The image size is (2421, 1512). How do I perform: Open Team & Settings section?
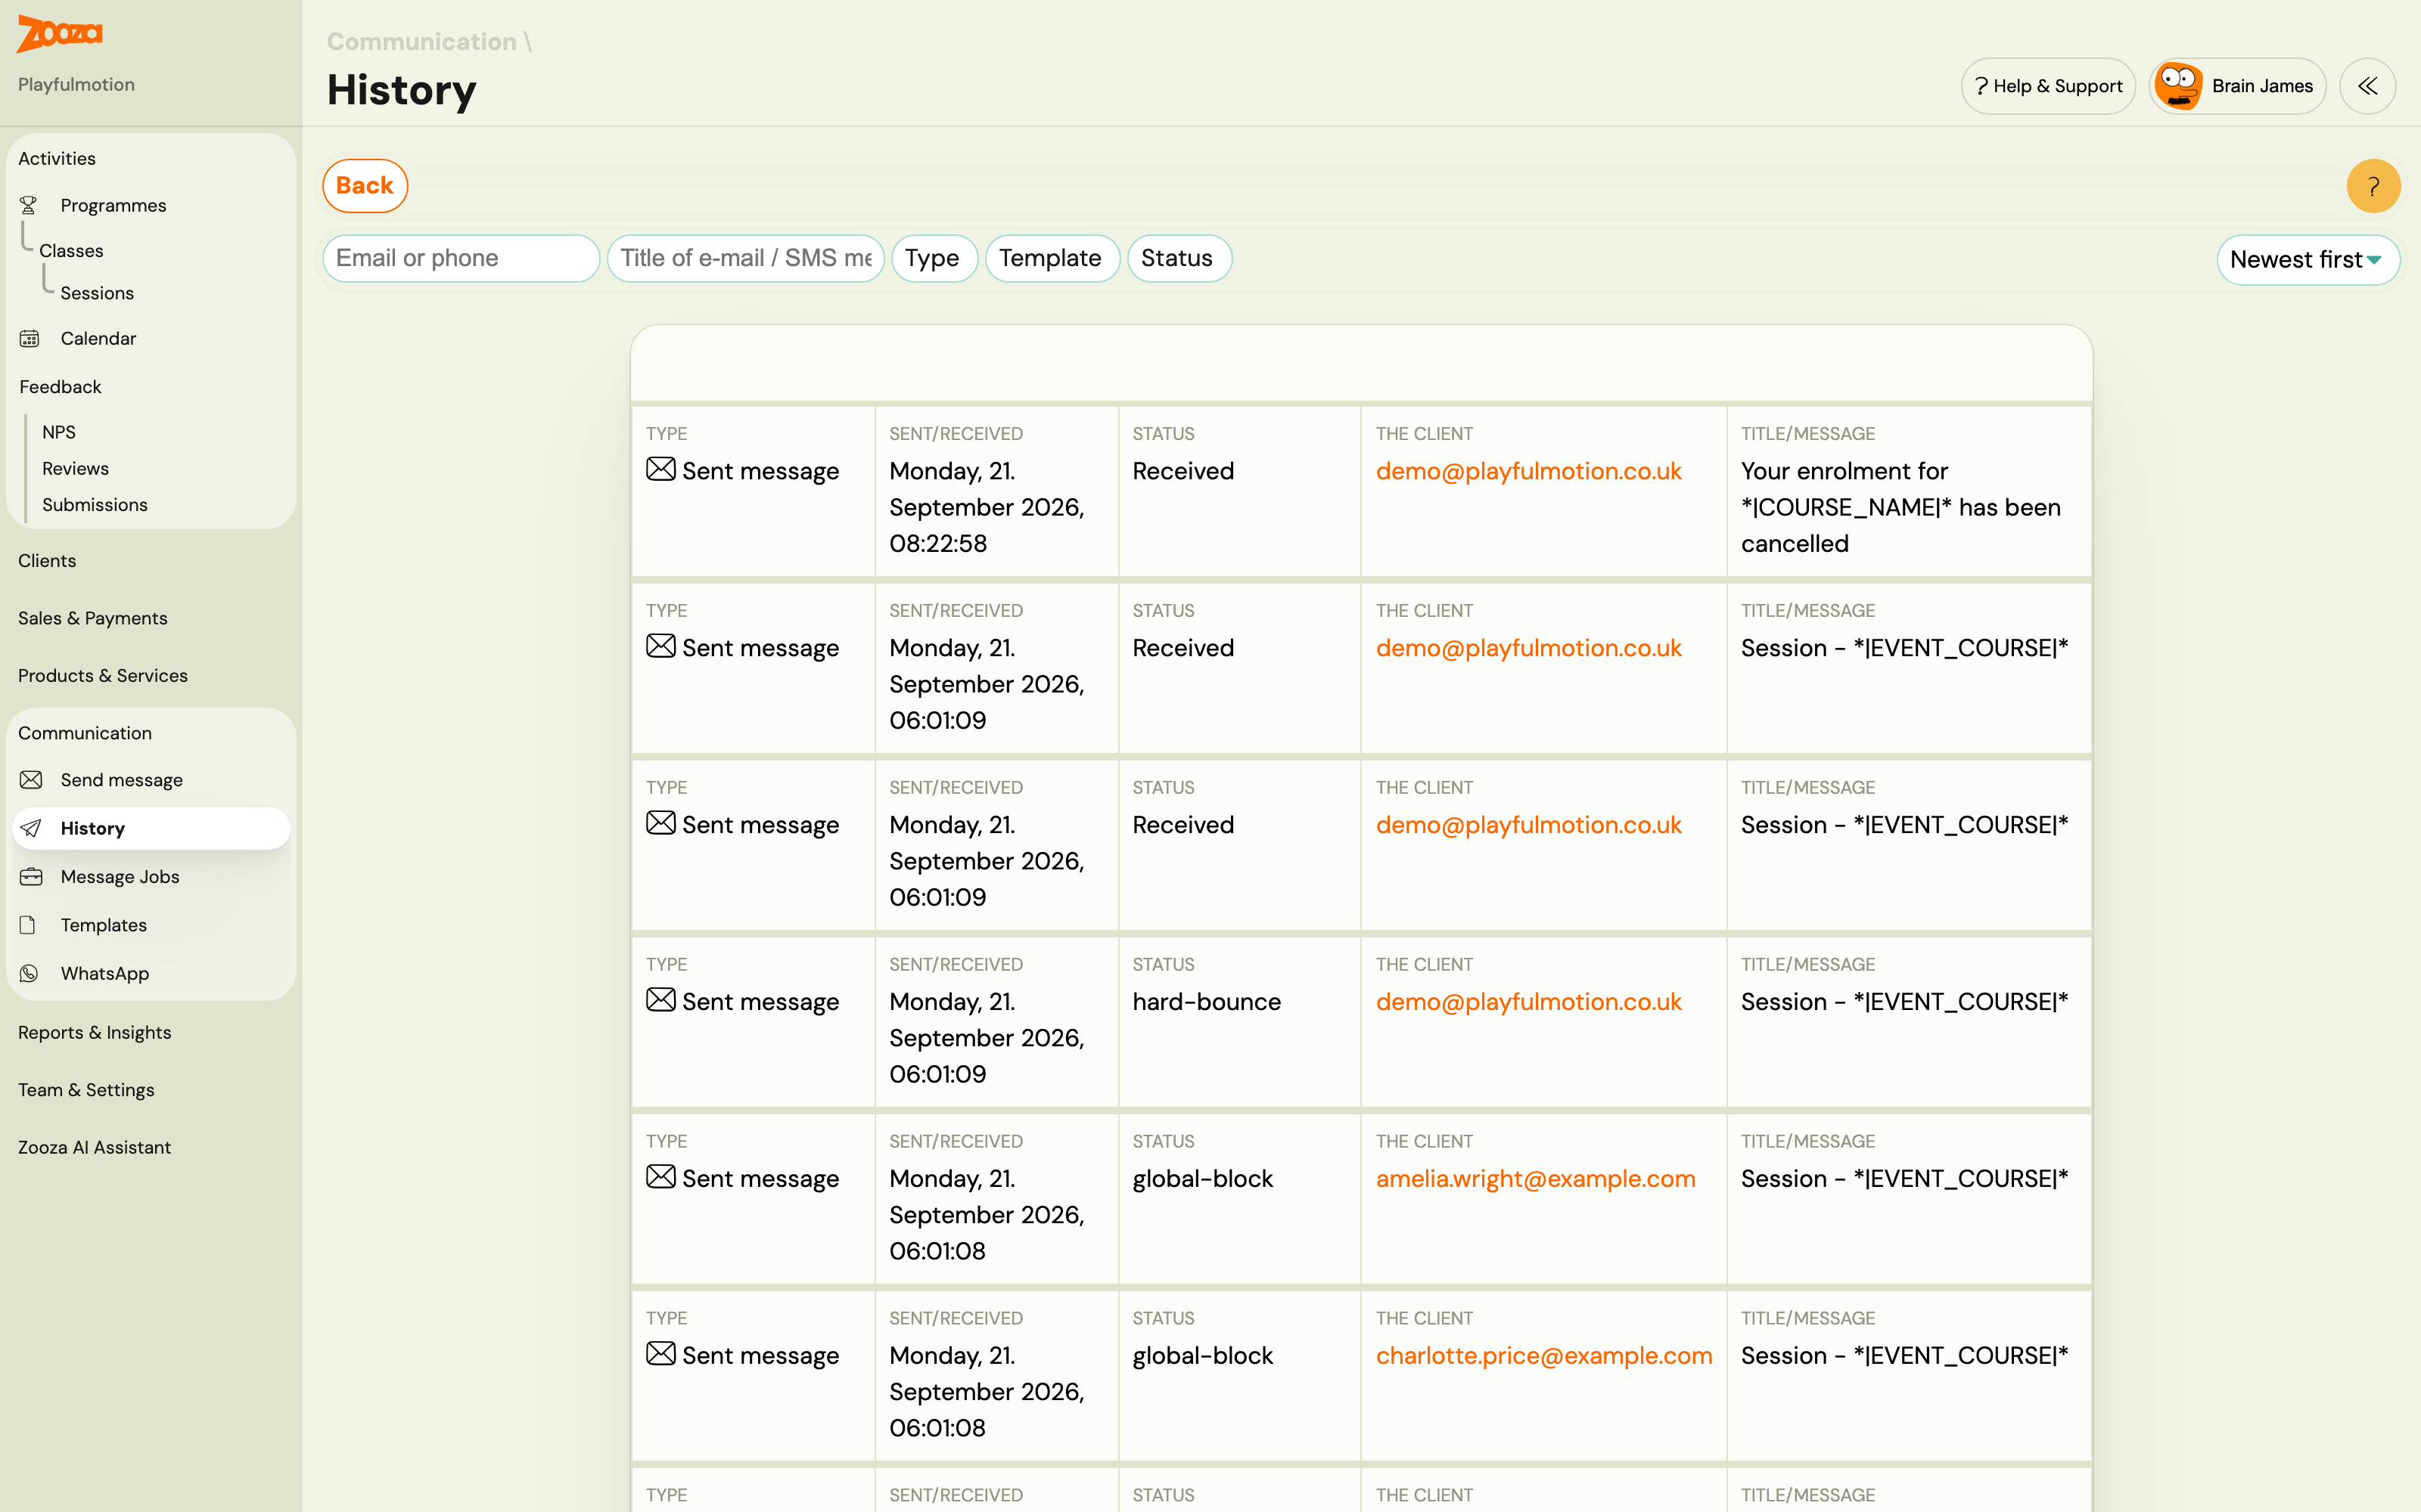pyautogui.click(x=86, y=1090)
